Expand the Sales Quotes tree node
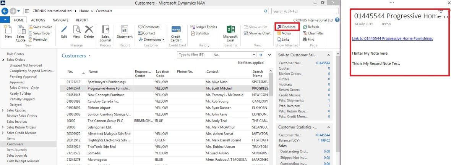Image resolution: width=451 pixels, height=165 pixels. [3, 111]
